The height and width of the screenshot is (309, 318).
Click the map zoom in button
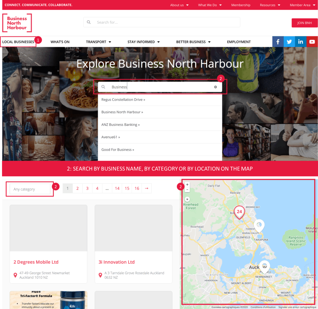[187, 185]
